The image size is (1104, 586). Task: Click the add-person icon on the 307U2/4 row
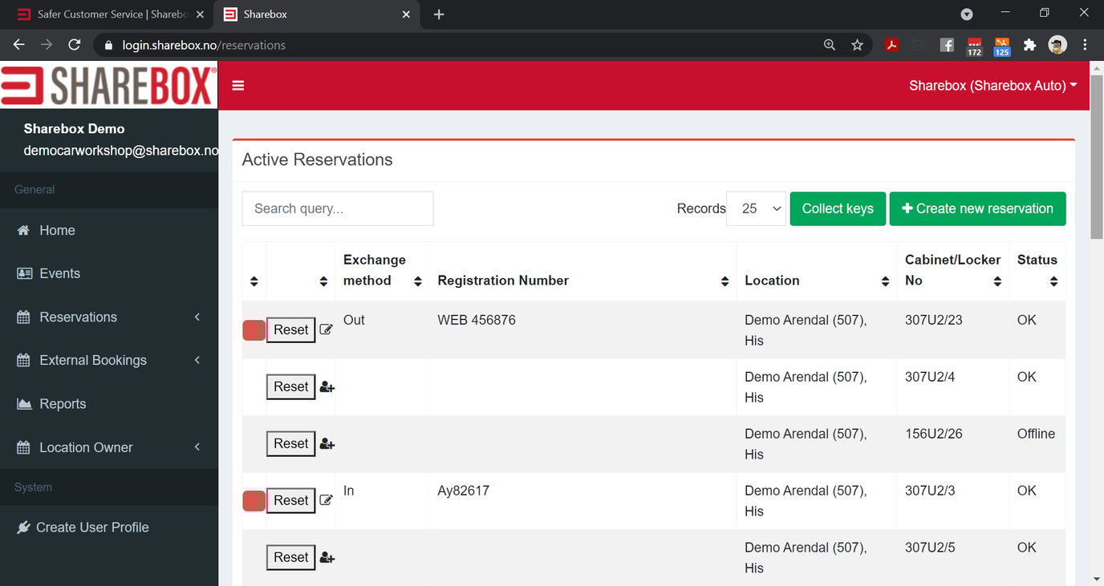point(326,386)
